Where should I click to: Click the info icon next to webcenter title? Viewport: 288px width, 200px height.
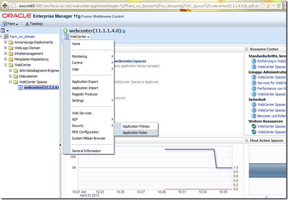[124, 32]
